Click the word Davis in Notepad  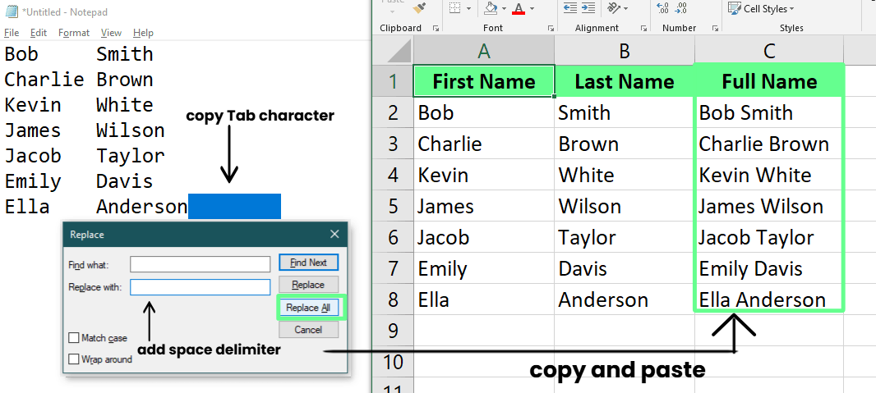click(x=124, y=181)
